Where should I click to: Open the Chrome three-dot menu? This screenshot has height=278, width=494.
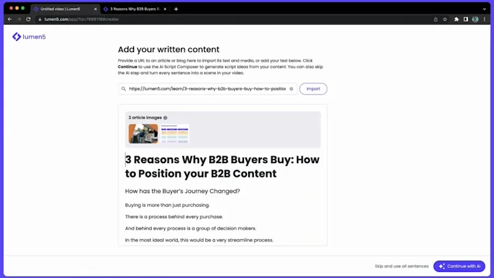coord(485,19)
